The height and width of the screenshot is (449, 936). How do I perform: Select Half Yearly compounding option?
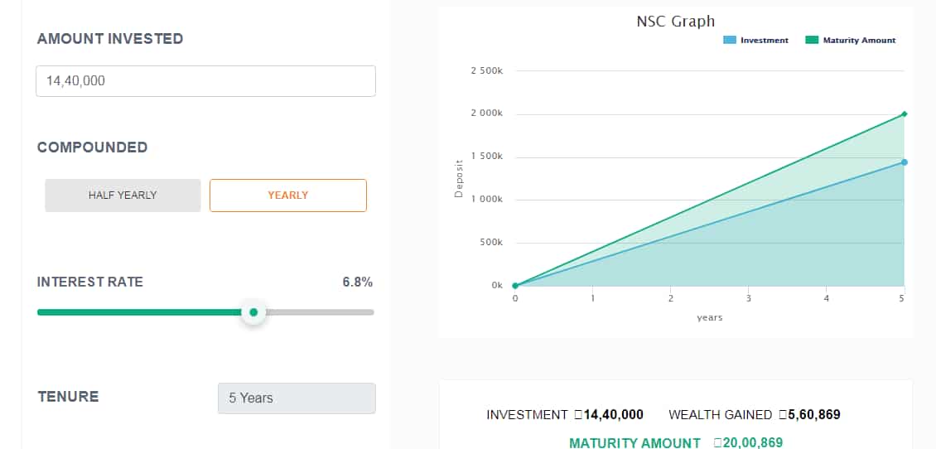click(x=123, y=196)
